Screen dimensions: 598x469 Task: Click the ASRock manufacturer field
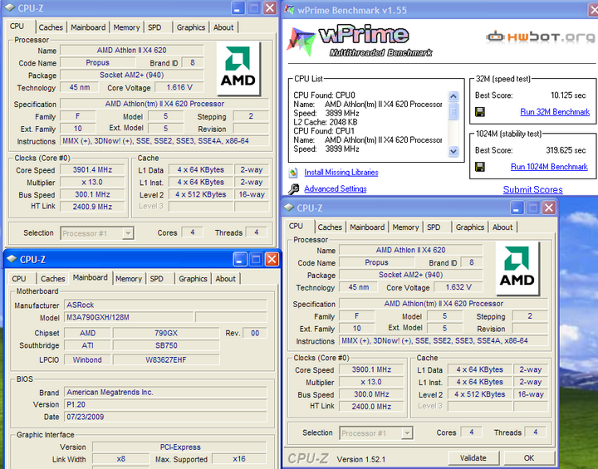(165, 305)
